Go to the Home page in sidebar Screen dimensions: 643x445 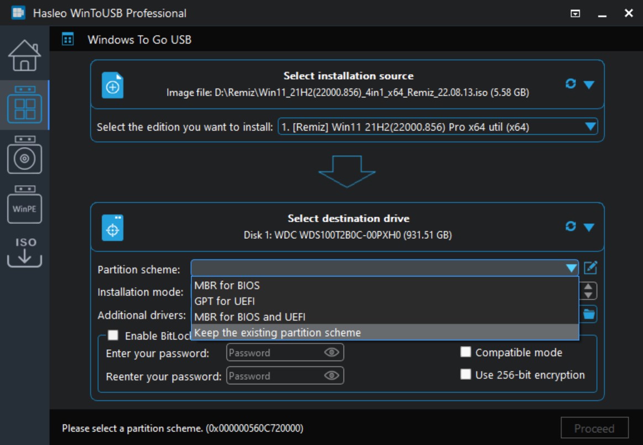(x=24, y=55)
